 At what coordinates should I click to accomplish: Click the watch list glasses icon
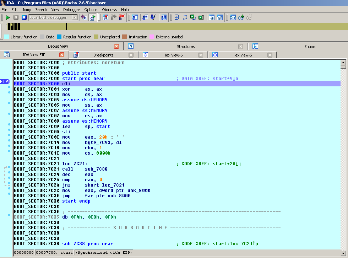click(x=233, y=17)
